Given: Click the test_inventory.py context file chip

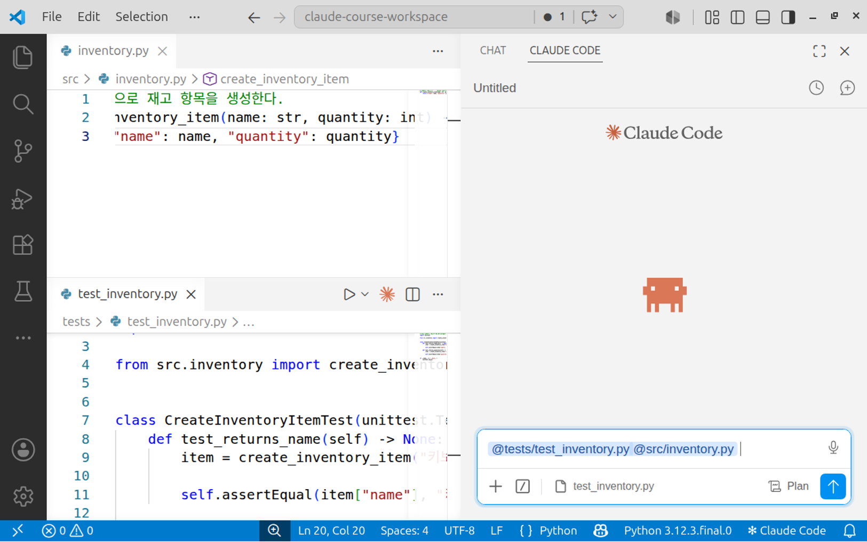Looking at the screenshot, I should (x=604, y=486).
